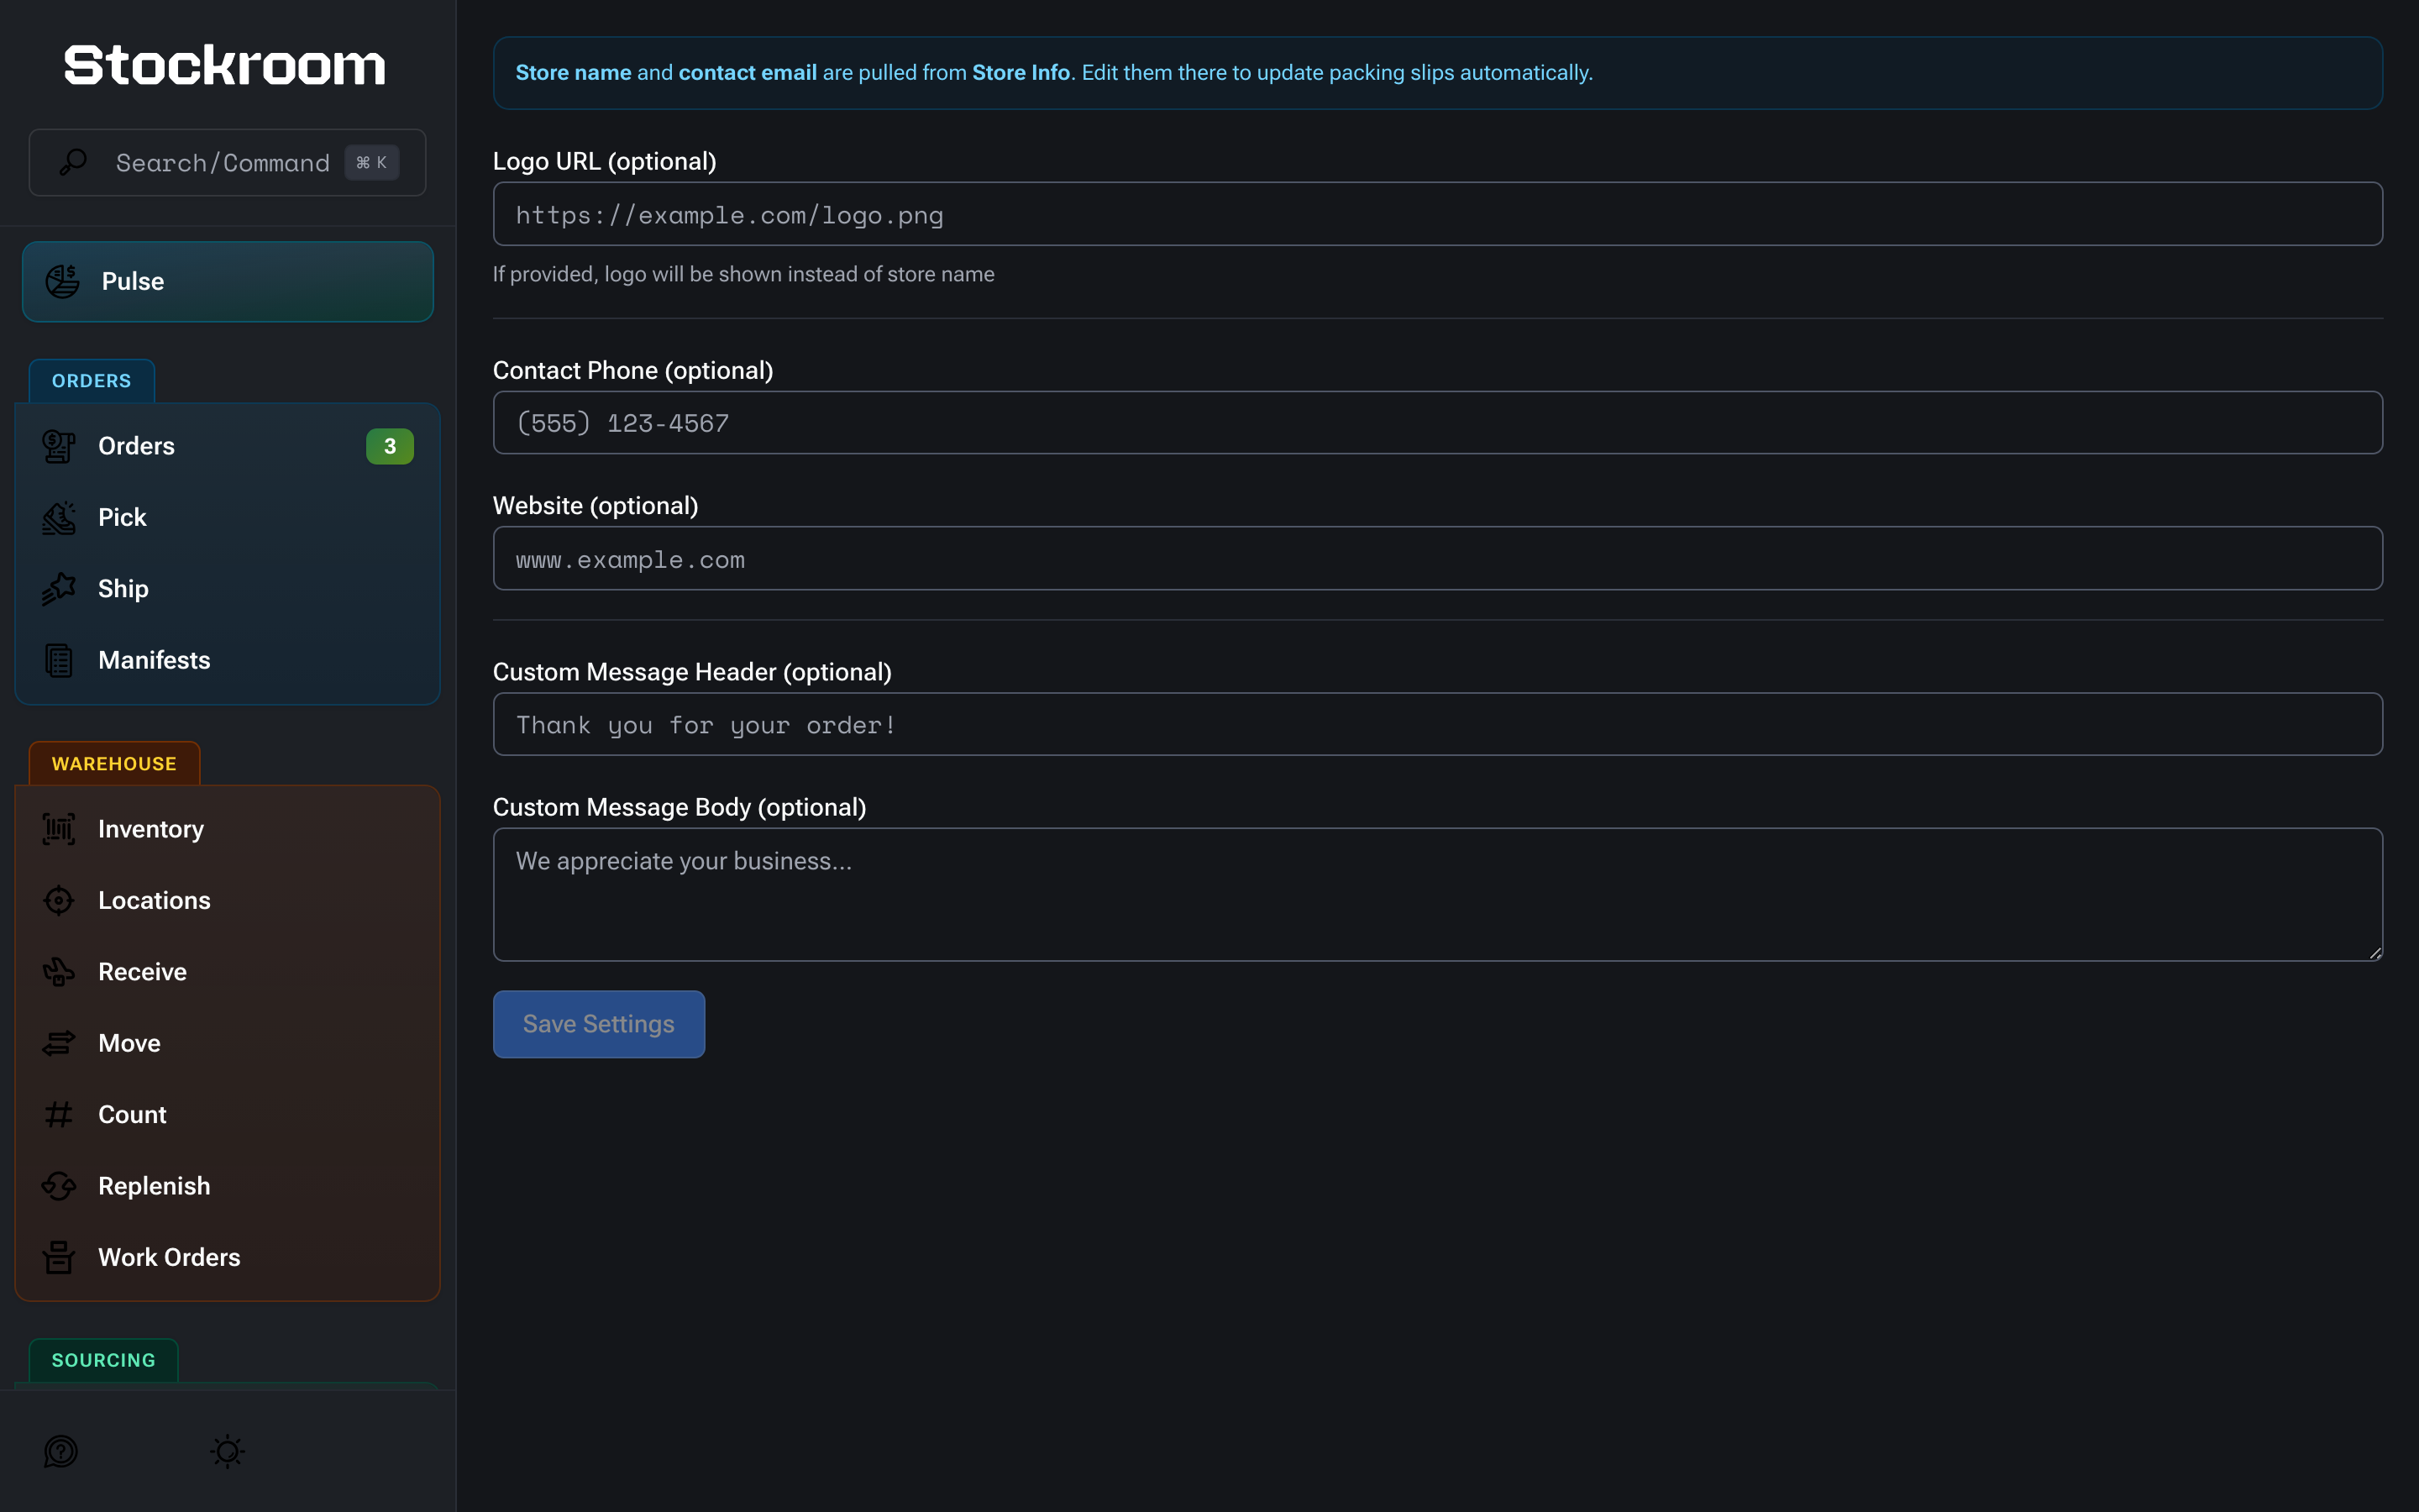2419x1512 pixels.
Task: Click the Contact Phone input field
Action: [1437, 423]
